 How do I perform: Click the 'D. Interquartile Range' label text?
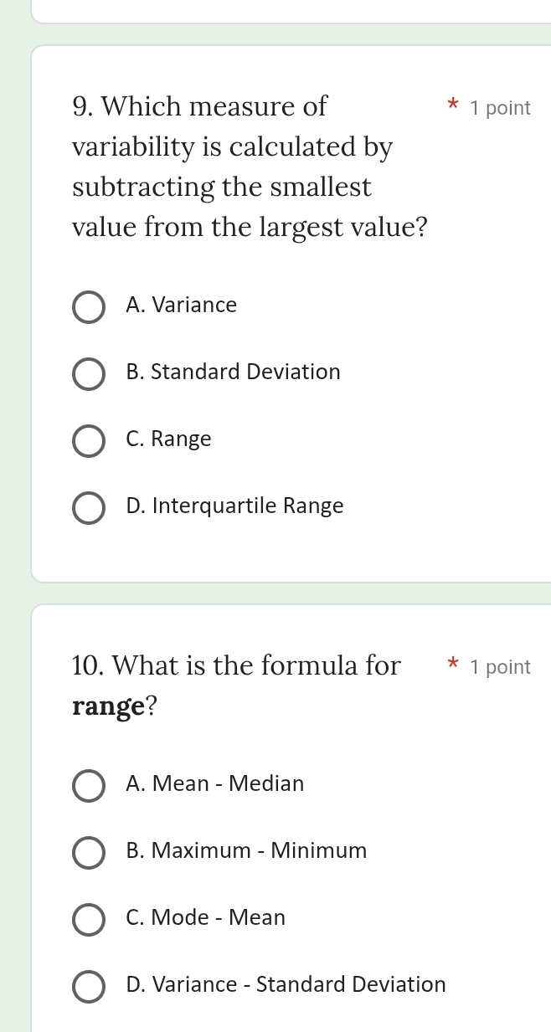pyautogui.click(x=234, y=506)
